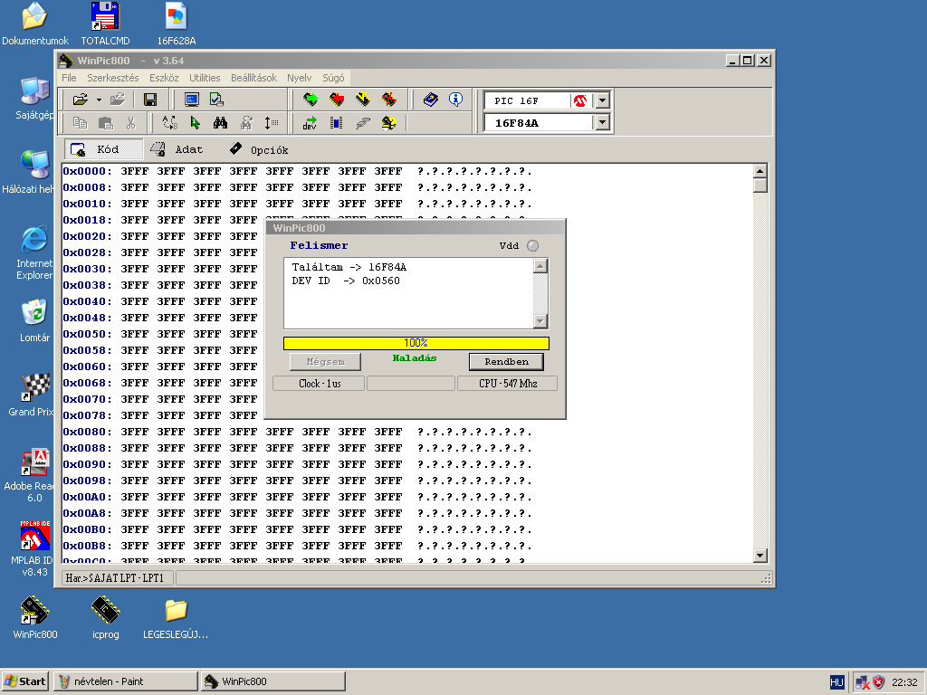
Task: Click the Clock - 1us status button
Action: pos(320,384)
